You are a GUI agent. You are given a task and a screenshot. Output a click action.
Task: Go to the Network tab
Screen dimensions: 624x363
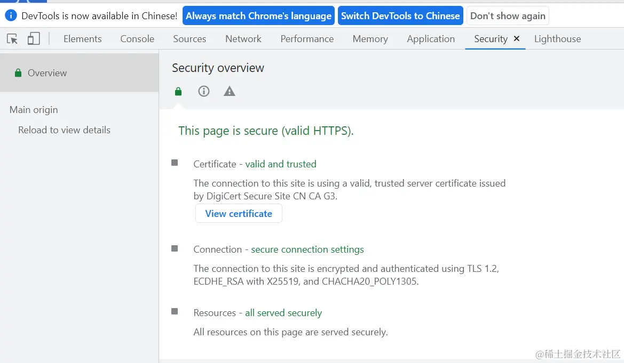click(243, 39)
